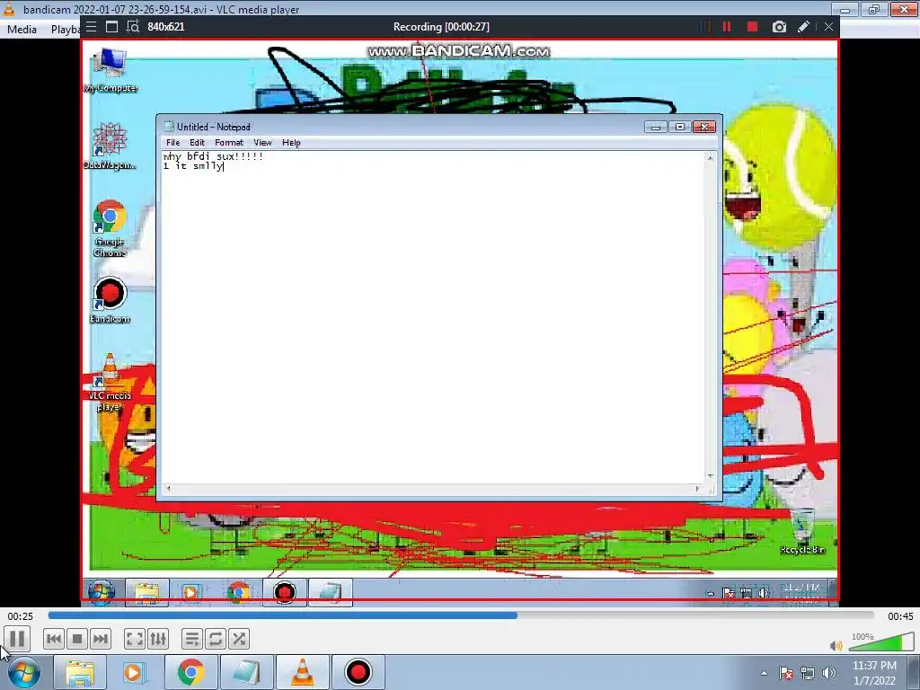Skip to next media in VLC
The width and height of the screenshot is (920, 690).
point(101,639)
